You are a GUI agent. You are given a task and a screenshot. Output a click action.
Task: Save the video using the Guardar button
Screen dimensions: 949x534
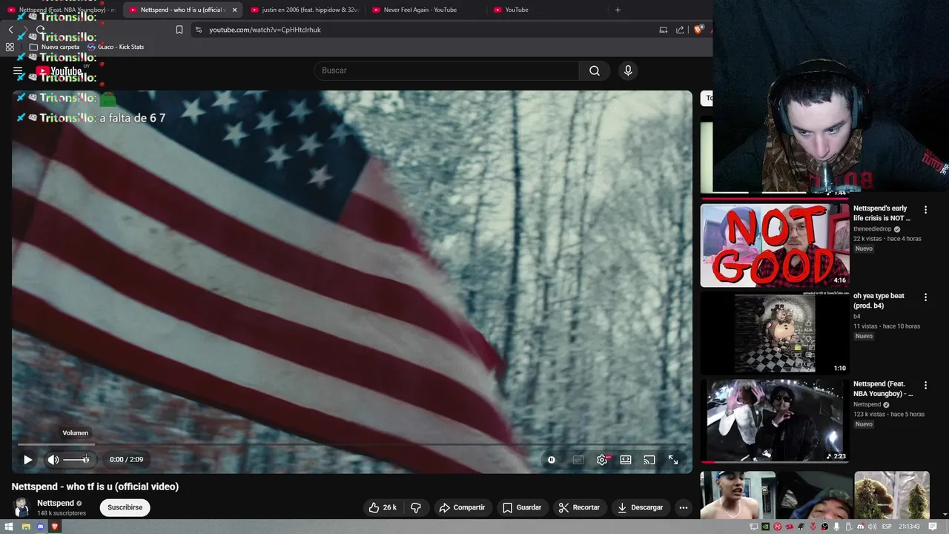coord(522,507)
